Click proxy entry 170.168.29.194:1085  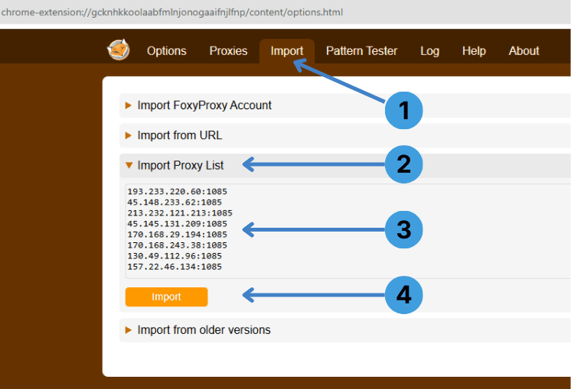[177, 235]
